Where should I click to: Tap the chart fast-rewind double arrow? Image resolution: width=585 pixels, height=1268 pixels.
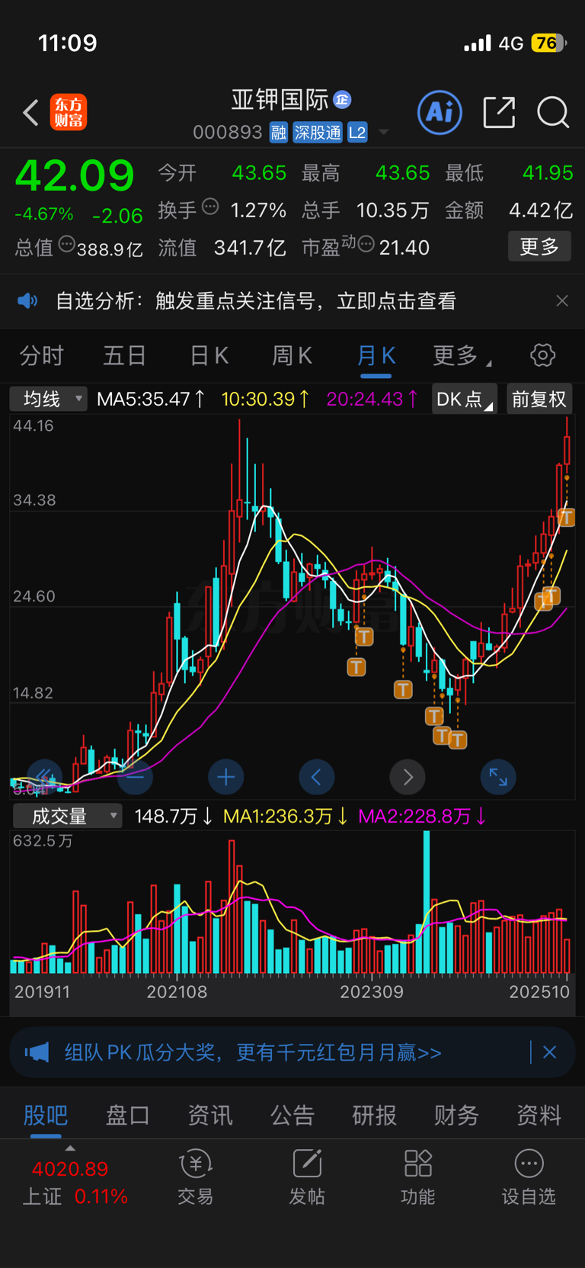tap(44, 777)
